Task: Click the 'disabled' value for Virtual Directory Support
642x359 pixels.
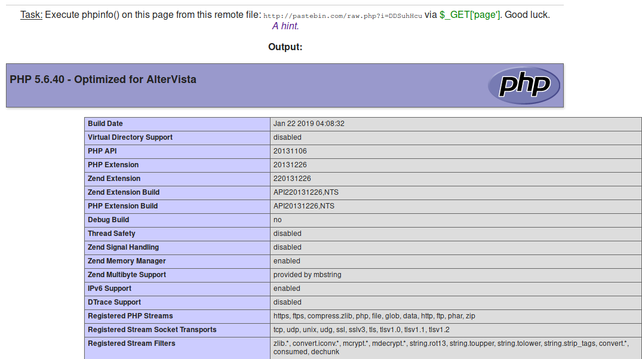Action: pos(287,137)
